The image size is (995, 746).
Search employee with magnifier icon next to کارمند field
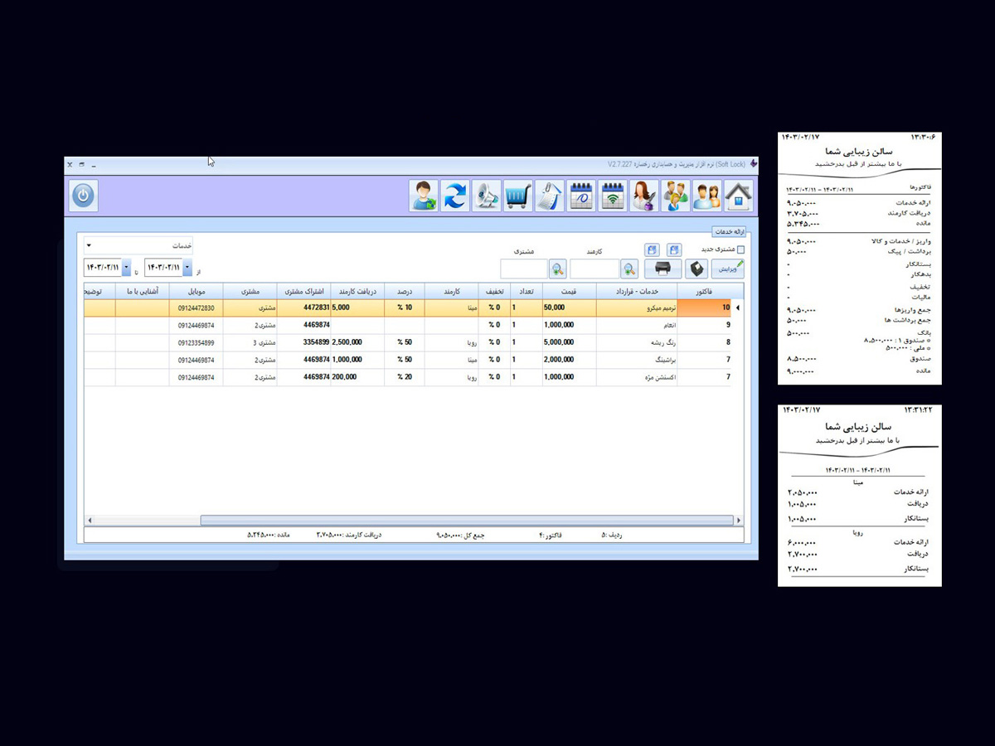630,269
